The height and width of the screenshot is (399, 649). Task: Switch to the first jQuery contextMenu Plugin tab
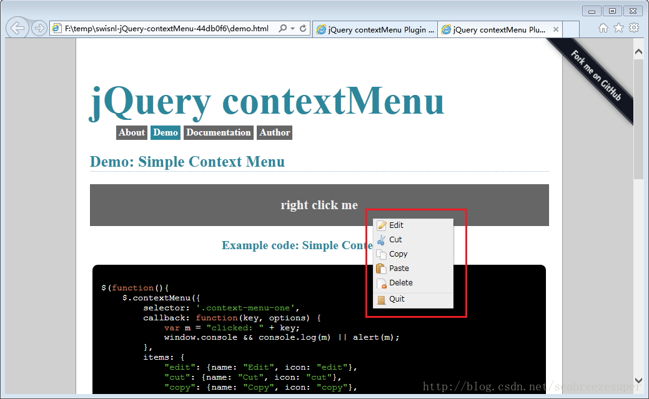coord(375,29)
